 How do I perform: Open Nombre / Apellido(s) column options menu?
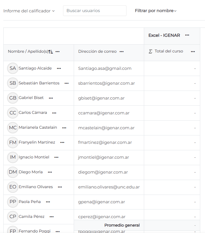click(x=57, y=52)
